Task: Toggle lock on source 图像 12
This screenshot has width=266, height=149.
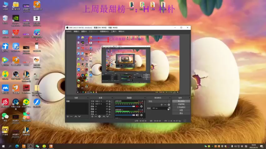Action: [x=110, y=109]
